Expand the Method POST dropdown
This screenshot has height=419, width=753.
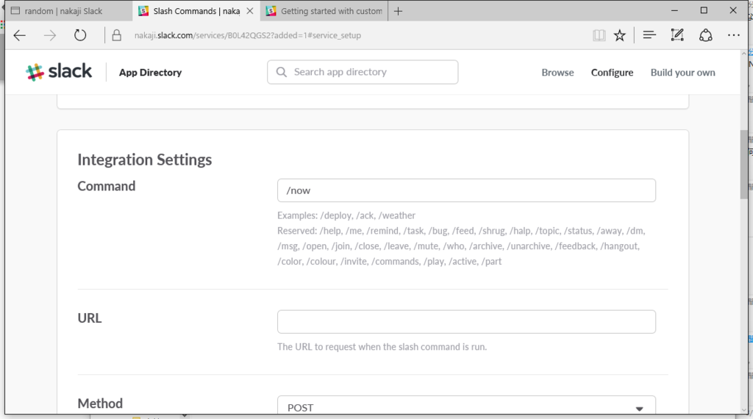pos(466,406)
